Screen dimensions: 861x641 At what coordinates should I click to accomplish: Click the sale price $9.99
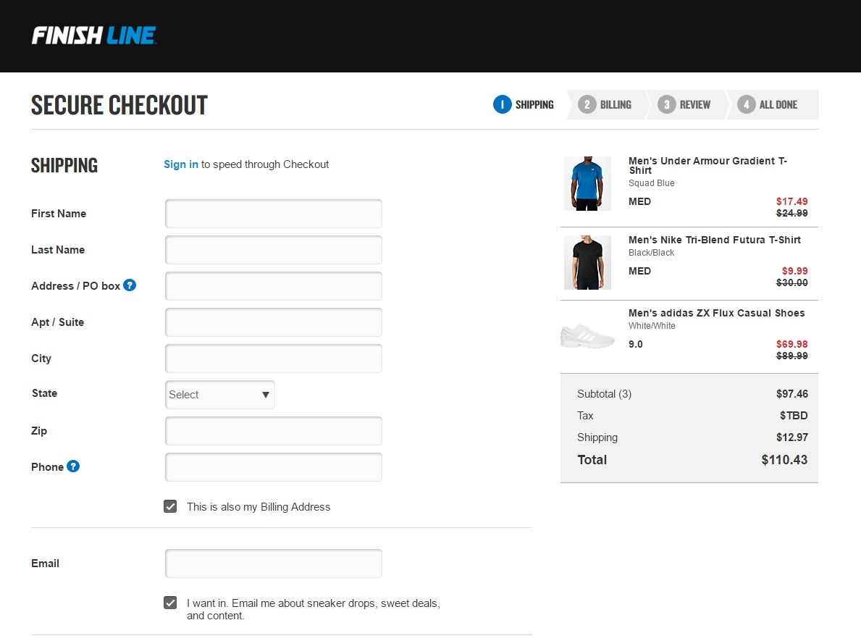pyautogui.click(x=794, y=271)
